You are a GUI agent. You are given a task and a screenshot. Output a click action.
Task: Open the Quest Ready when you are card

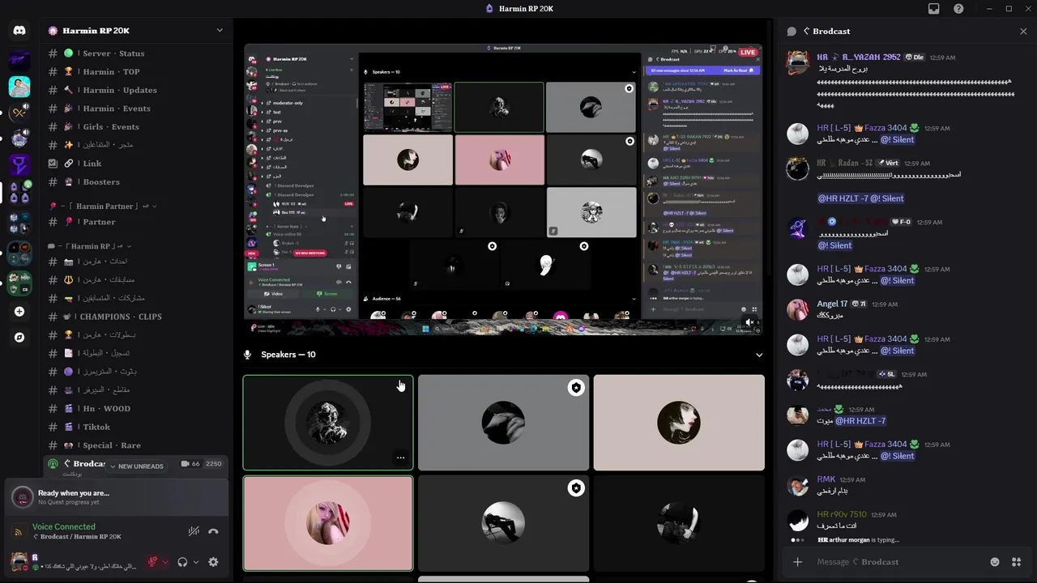[x=116, y=497]
